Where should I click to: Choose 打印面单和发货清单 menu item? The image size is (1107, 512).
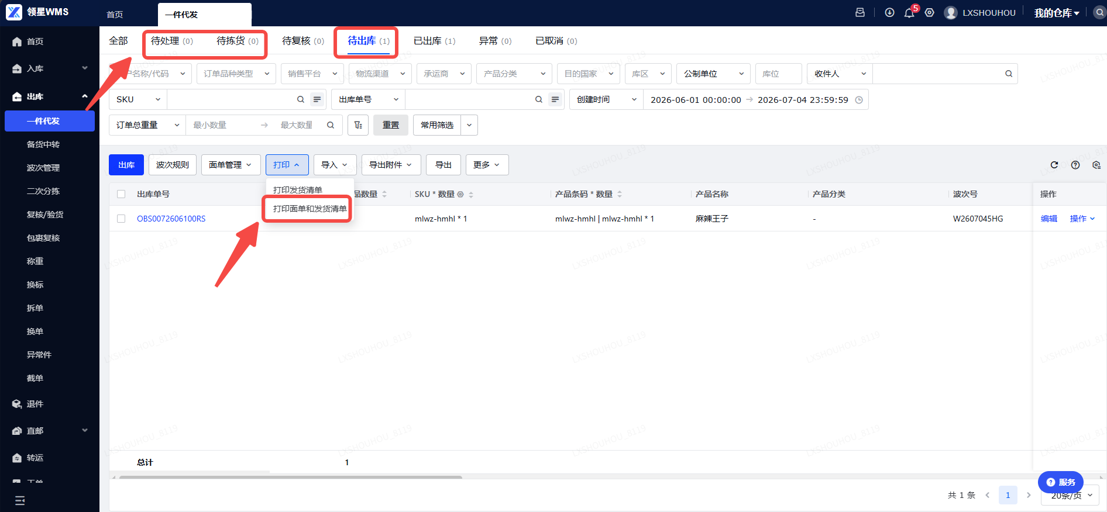click(310, 209)
